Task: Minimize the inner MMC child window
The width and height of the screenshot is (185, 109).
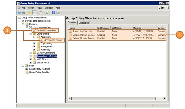Action: (160, 8)
